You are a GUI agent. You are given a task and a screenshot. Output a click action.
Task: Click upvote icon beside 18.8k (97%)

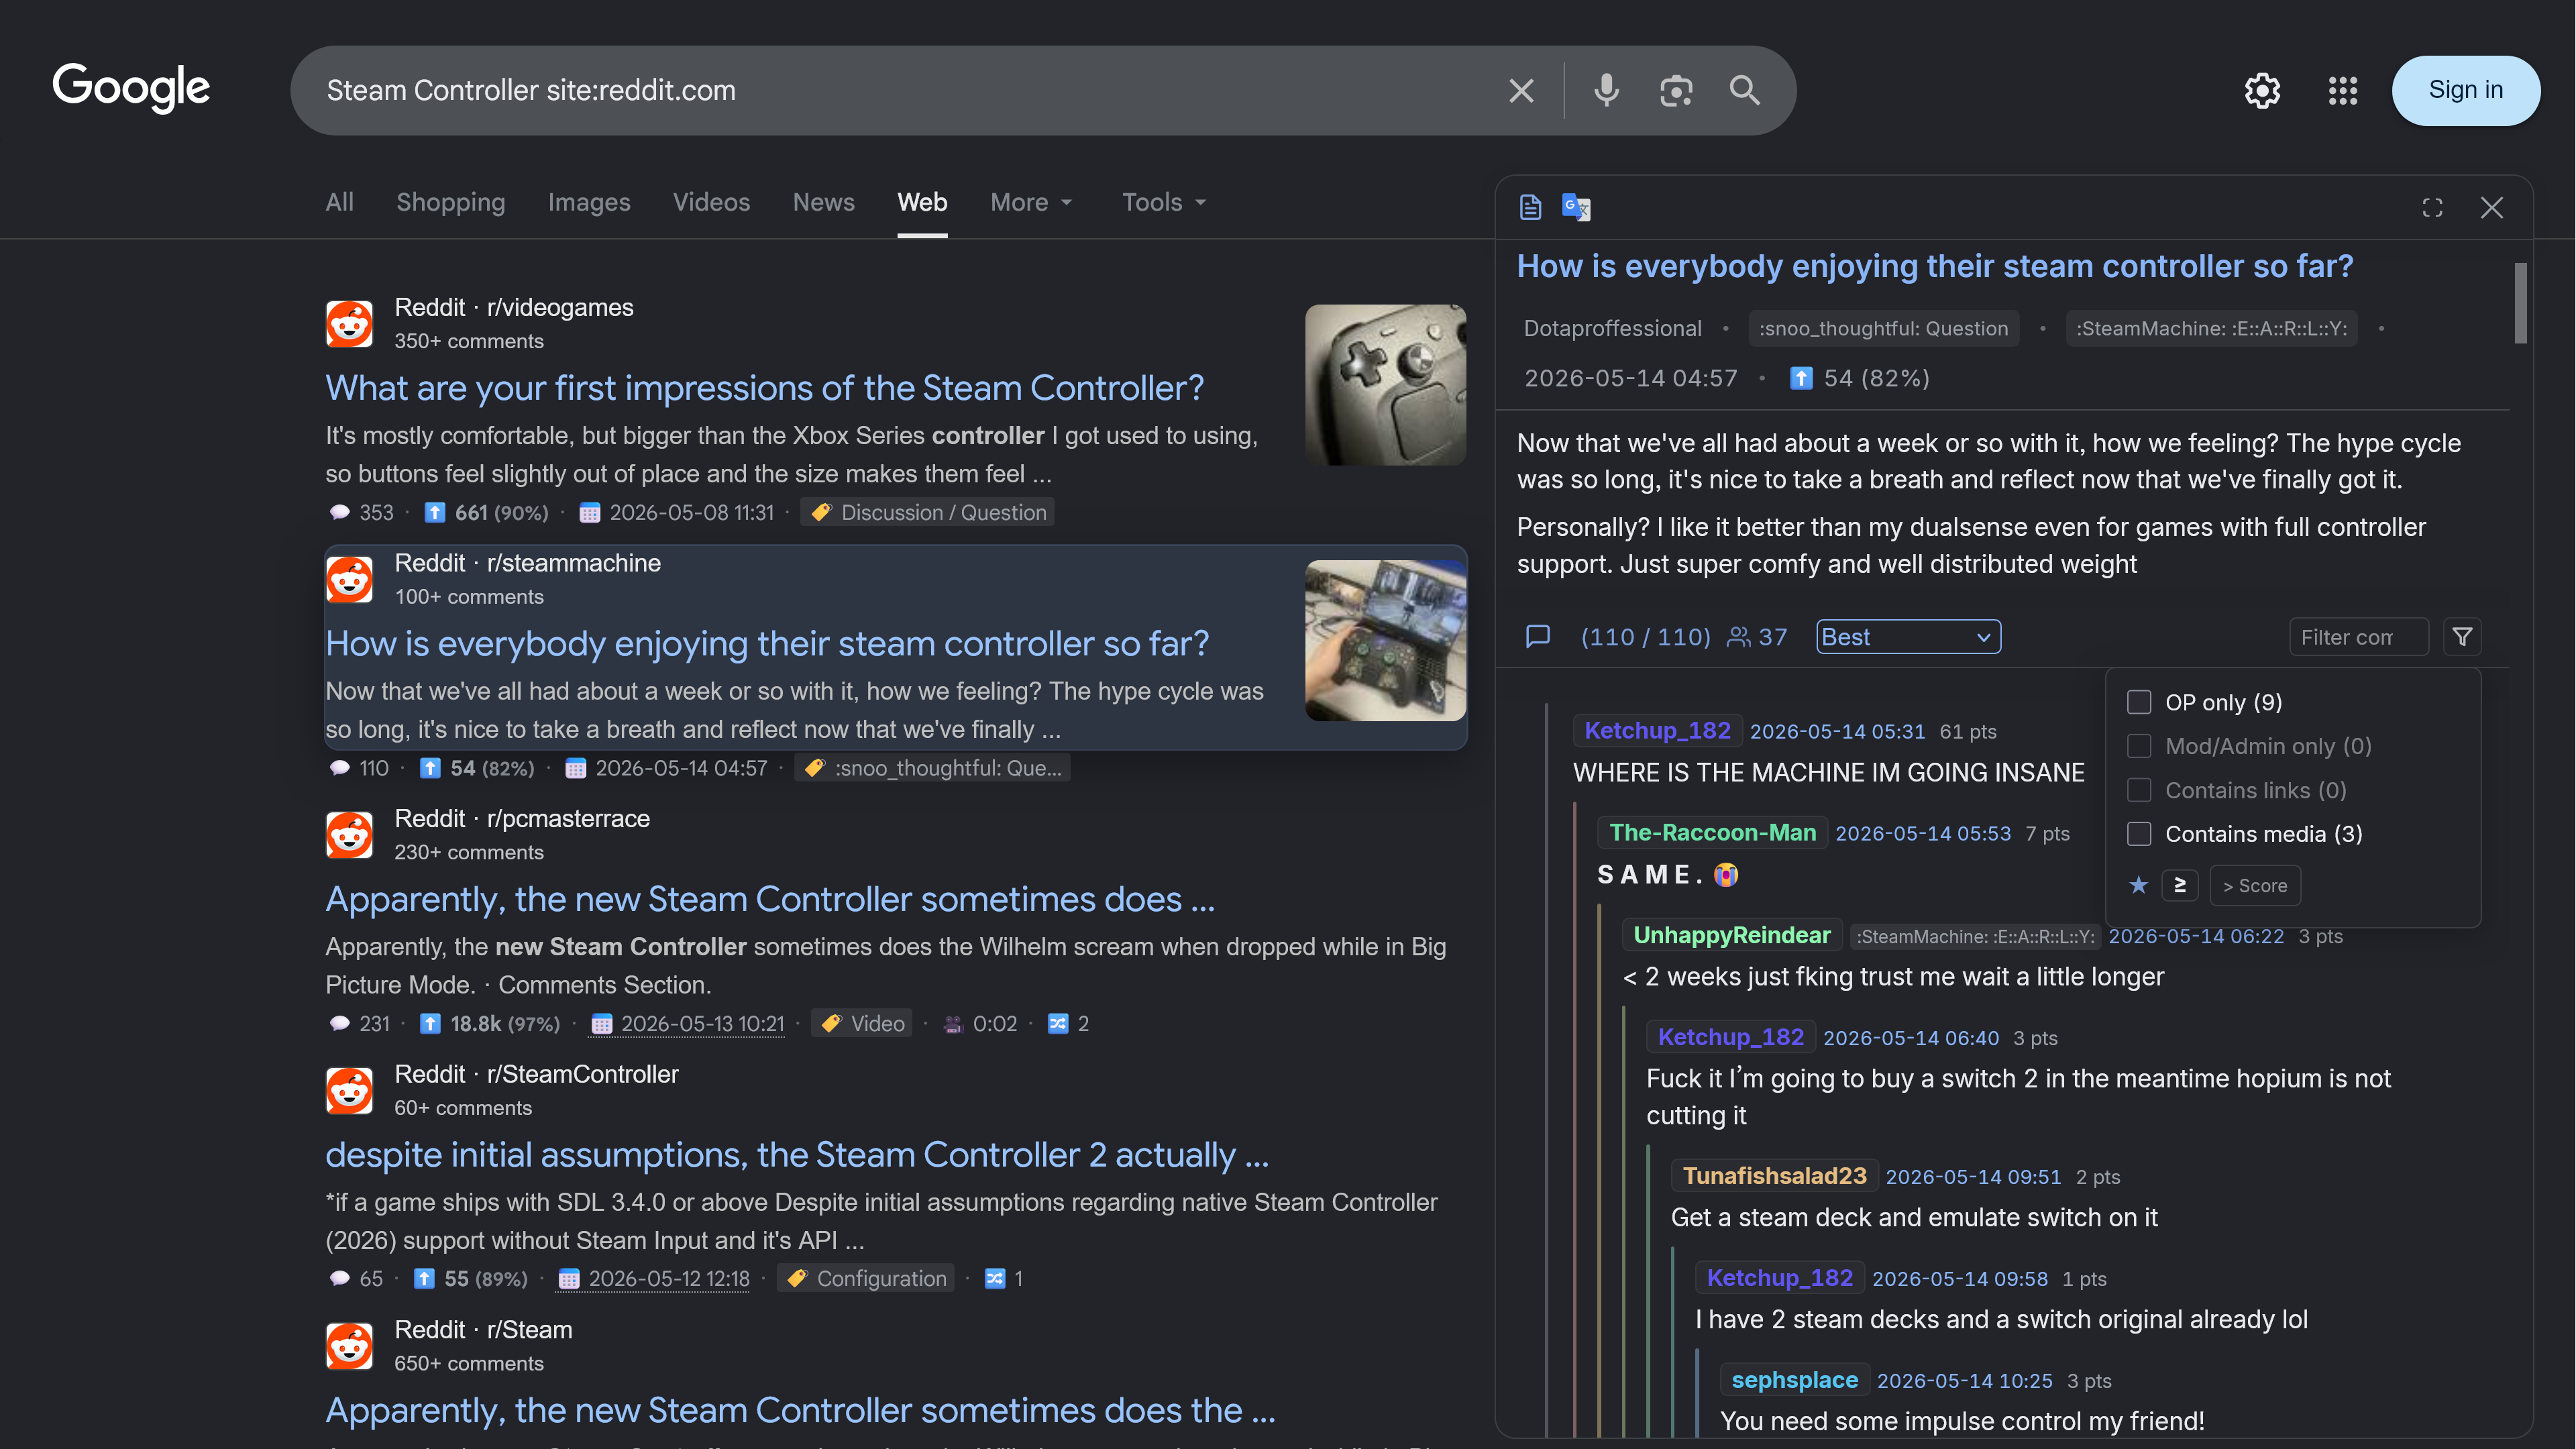430,1024
